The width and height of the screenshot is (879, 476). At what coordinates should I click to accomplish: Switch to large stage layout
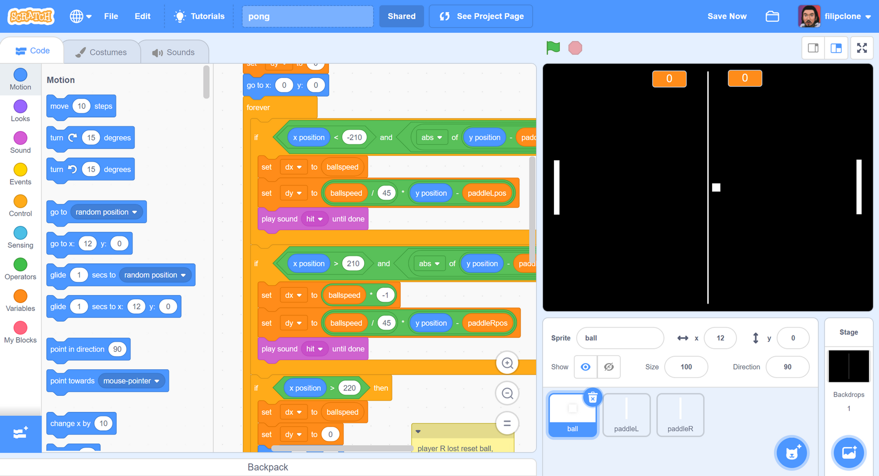[836, 48]
